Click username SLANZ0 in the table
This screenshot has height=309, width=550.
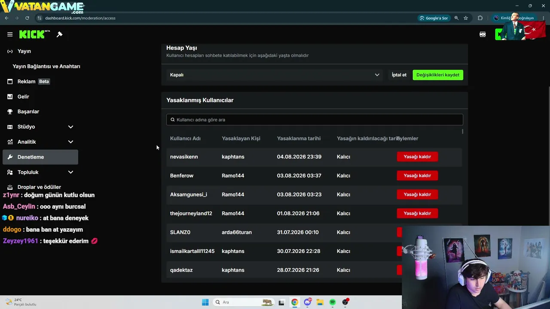180,232
